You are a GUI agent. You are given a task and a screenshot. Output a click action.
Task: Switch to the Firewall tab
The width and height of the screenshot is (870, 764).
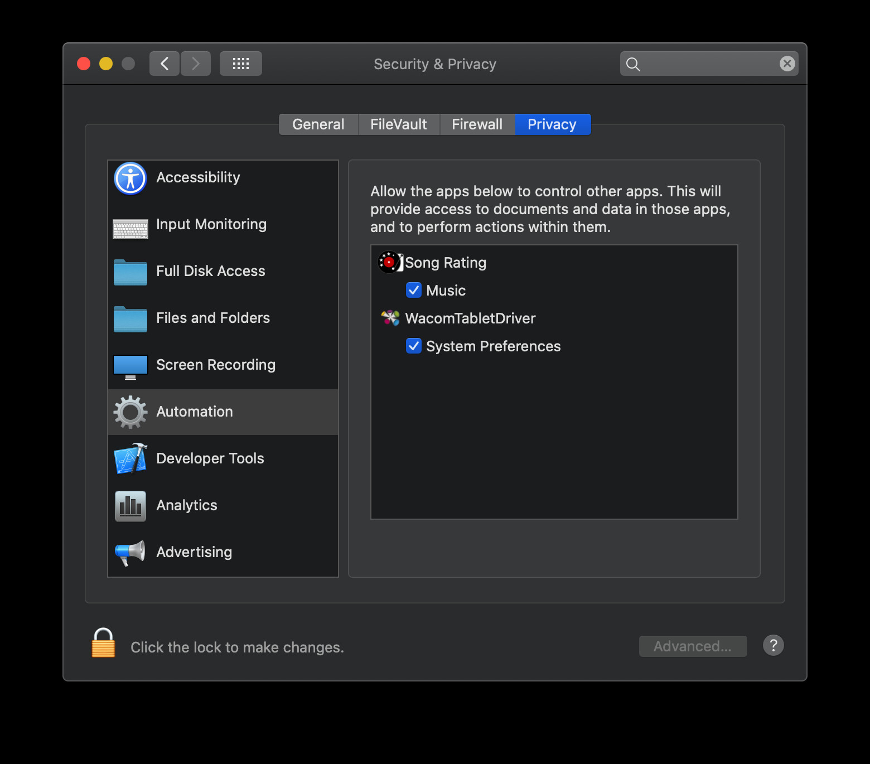pyautogui.click(x=477, y=124)
